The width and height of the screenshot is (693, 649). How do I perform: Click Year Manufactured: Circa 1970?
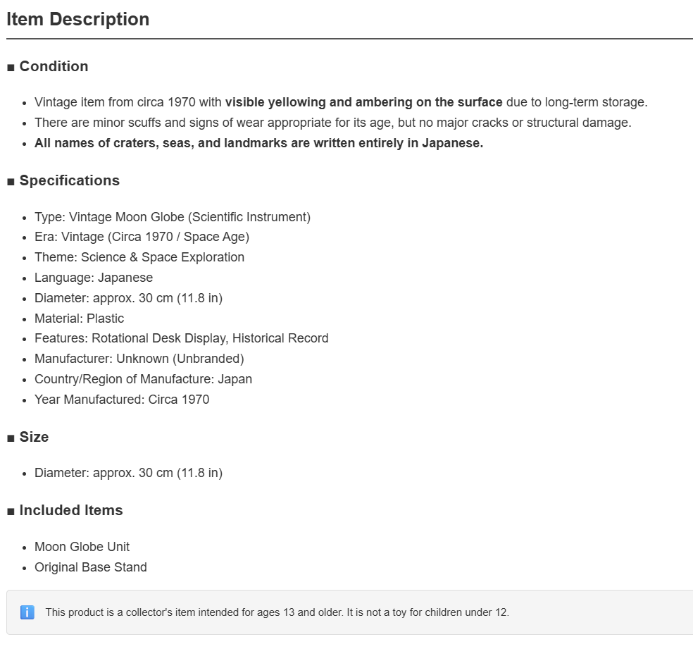point(122,400)
